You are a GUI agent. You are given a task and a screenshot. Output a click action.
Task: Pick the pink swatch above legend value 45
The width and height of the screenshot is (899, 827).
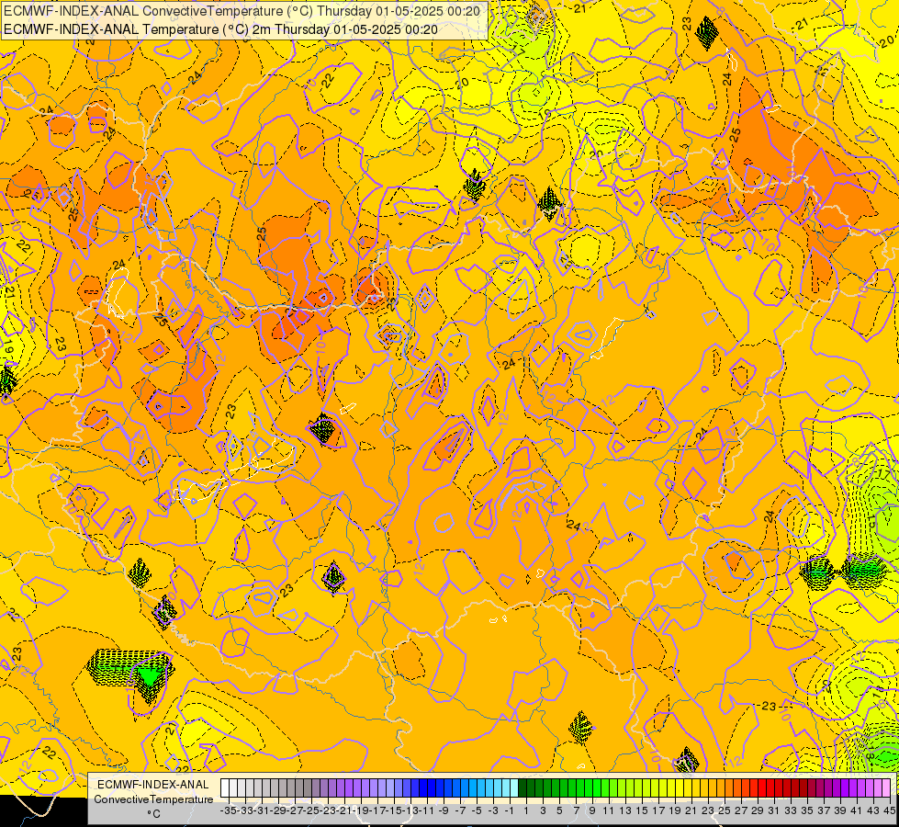point(886,787)
